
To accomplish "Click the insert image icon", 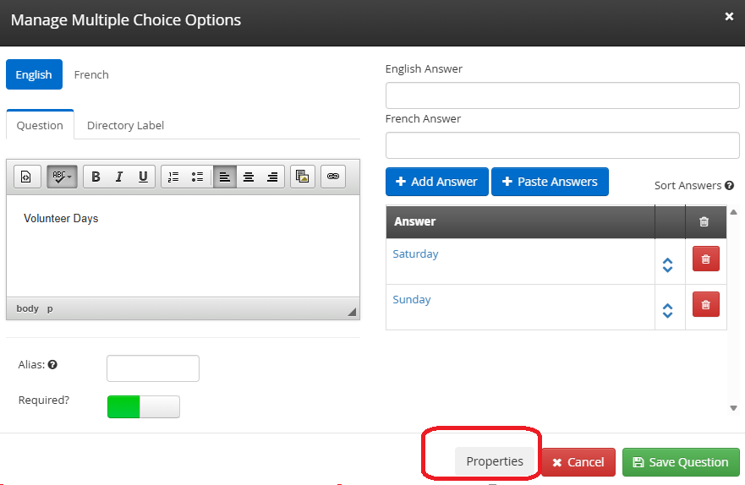I will click(x=303, y=177).
